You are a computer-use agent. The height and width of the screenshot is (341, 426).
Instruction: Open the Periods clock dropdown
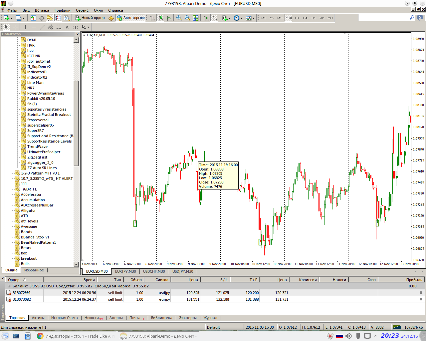238,18
